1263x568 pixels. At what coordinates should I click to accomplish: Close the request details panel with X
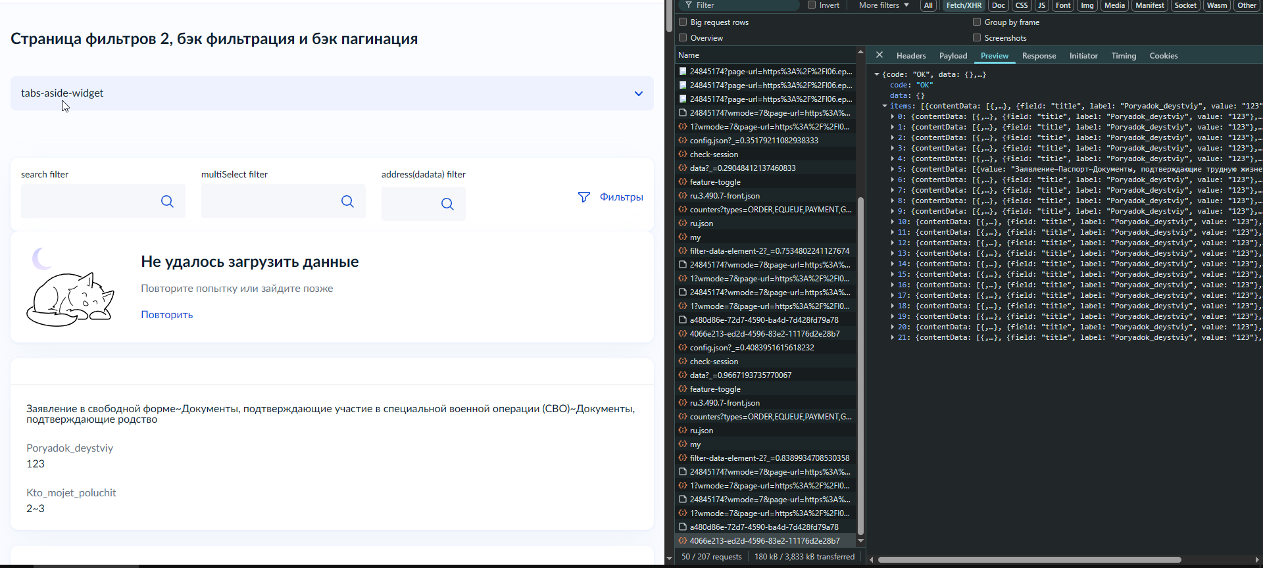pyautogui.click(x=879, y=55)
